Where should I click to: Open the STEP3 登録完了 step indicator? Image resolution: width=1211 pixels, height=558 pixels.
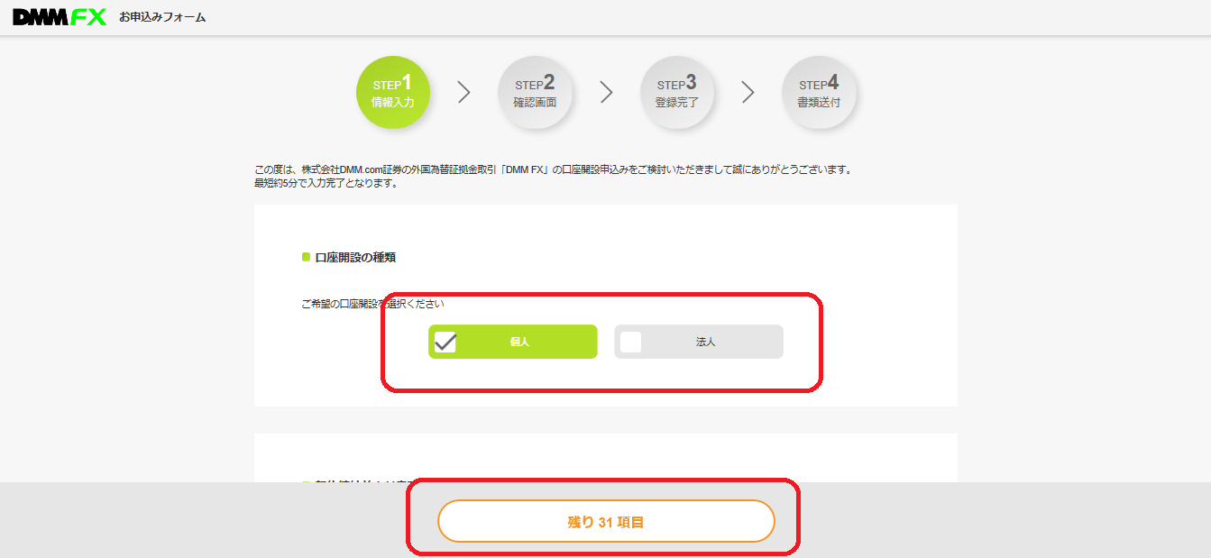[677, 93]
